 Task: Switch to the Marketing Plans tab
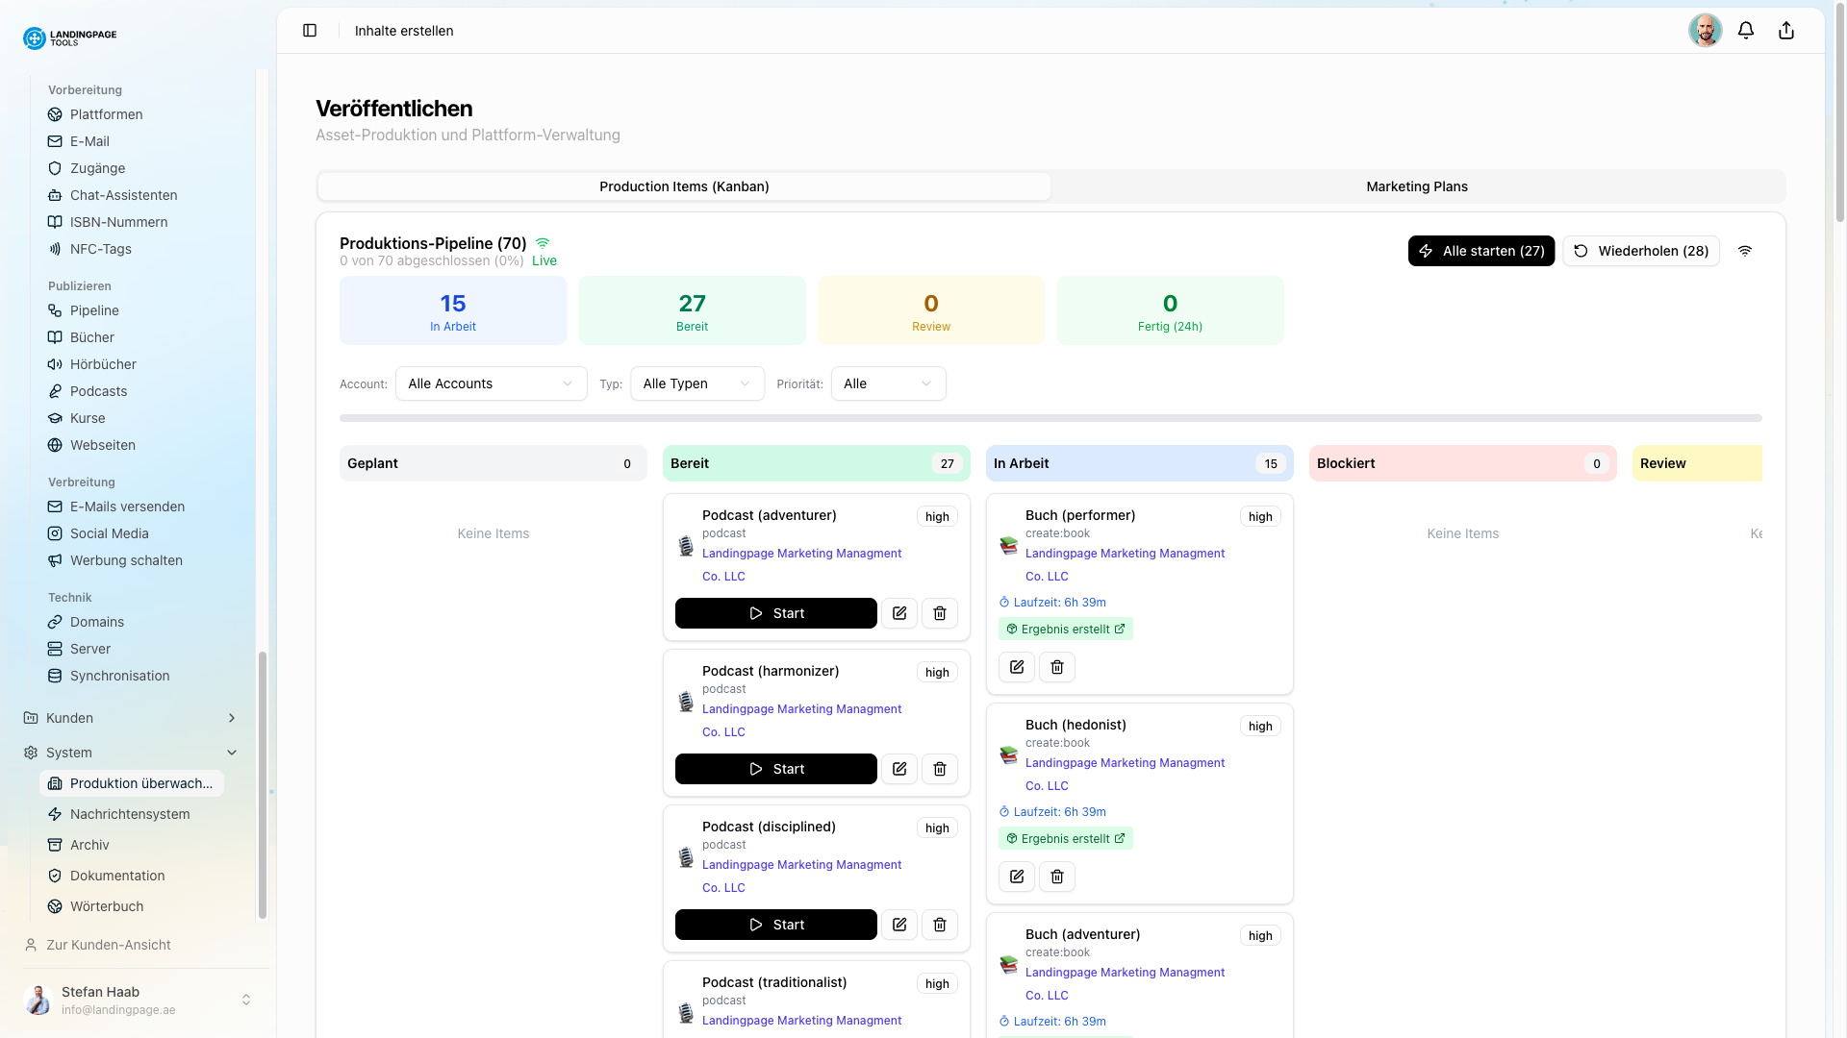(x=1416, y=186)
